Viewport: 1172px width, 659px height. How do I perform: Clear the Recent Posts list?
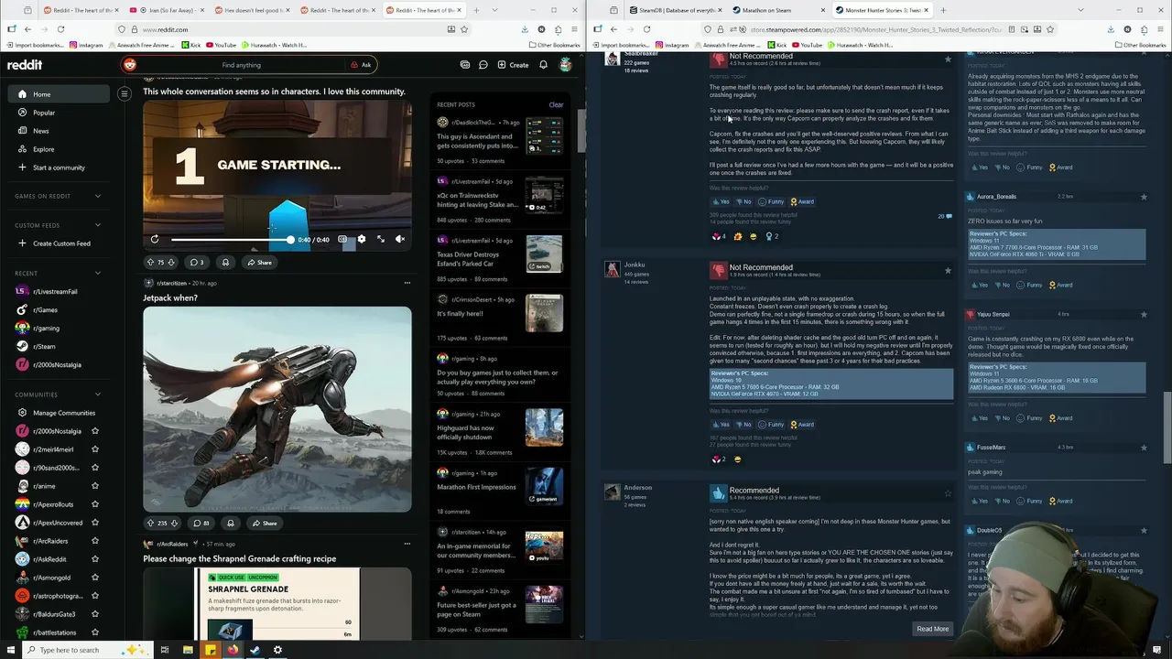pyautogui.click(x=556, y=104)
